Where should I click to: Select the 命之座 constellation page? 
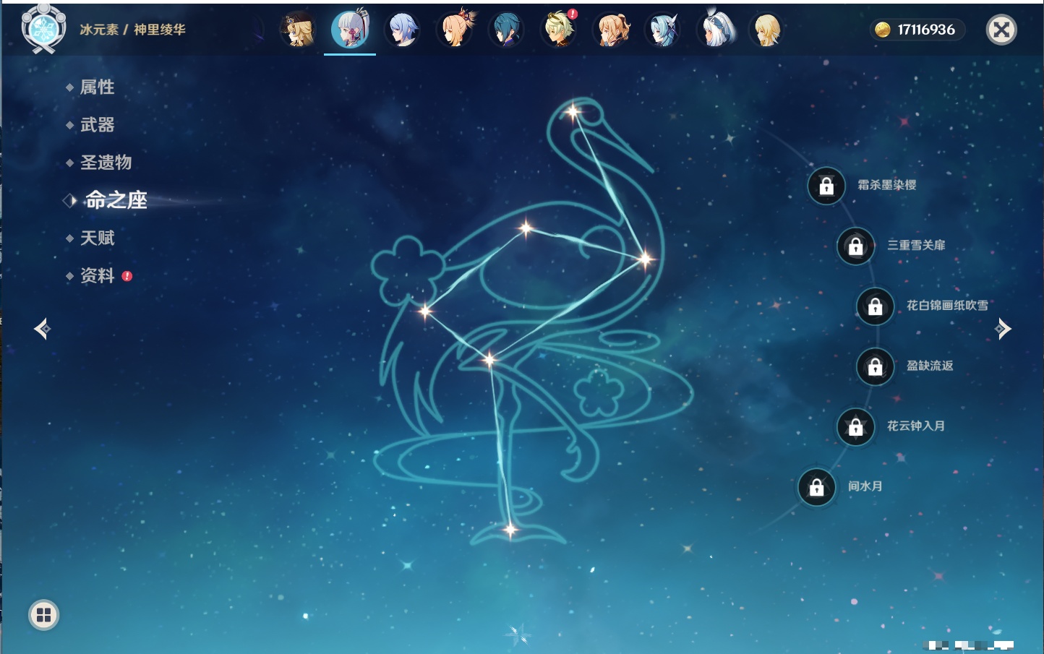tap(116, 200)
